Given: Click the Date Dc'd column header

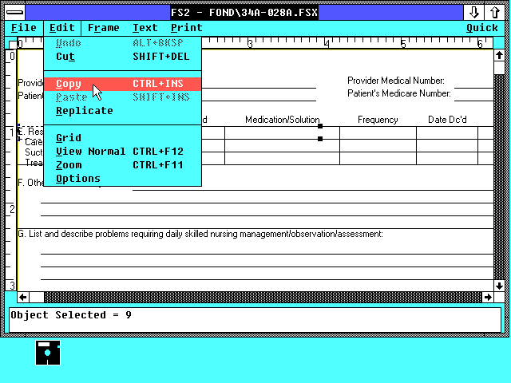Looking at the screenshot, I should pos(447,120).
